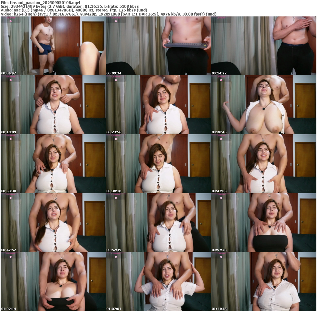Click the 01:11:48 timestamp label

coord(219,309)
